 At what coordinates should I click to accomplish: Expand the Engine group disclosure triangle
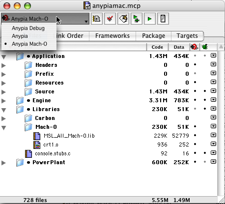tap(3, 101)
